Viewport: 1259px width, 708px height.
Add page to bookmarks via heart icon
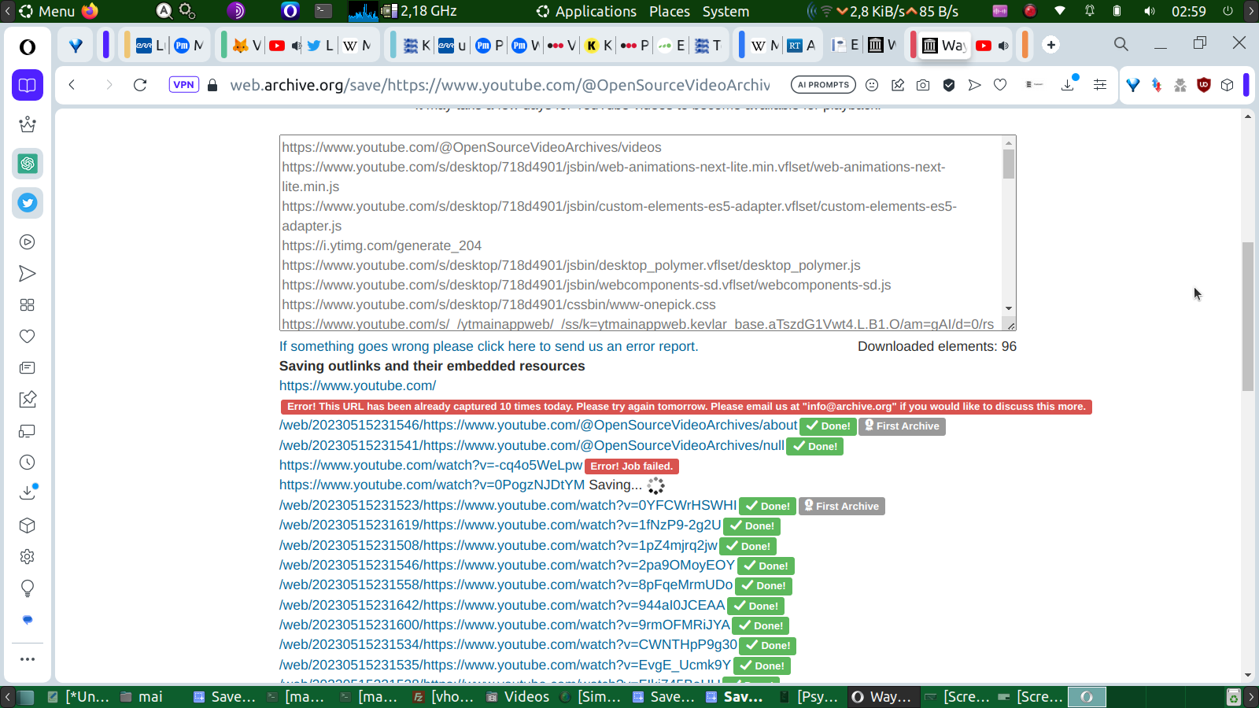(1000, 85)
